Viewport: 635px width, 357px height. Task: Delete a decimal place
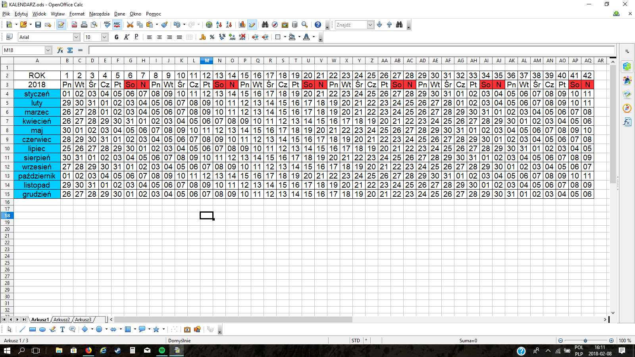click(242, 37)
